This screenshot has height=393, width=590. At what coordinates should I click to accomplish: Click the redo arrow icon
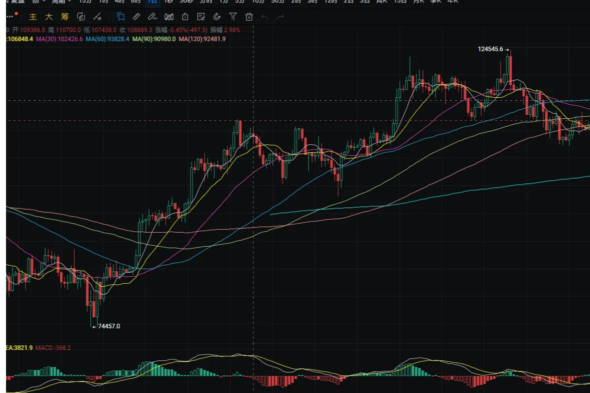click(280, 17)
